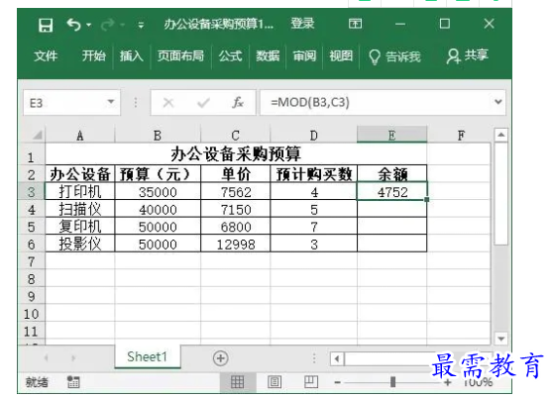552x397 pixels.
Task: Click previous sheet navigation arrow
Action: [x=47, y=358]
